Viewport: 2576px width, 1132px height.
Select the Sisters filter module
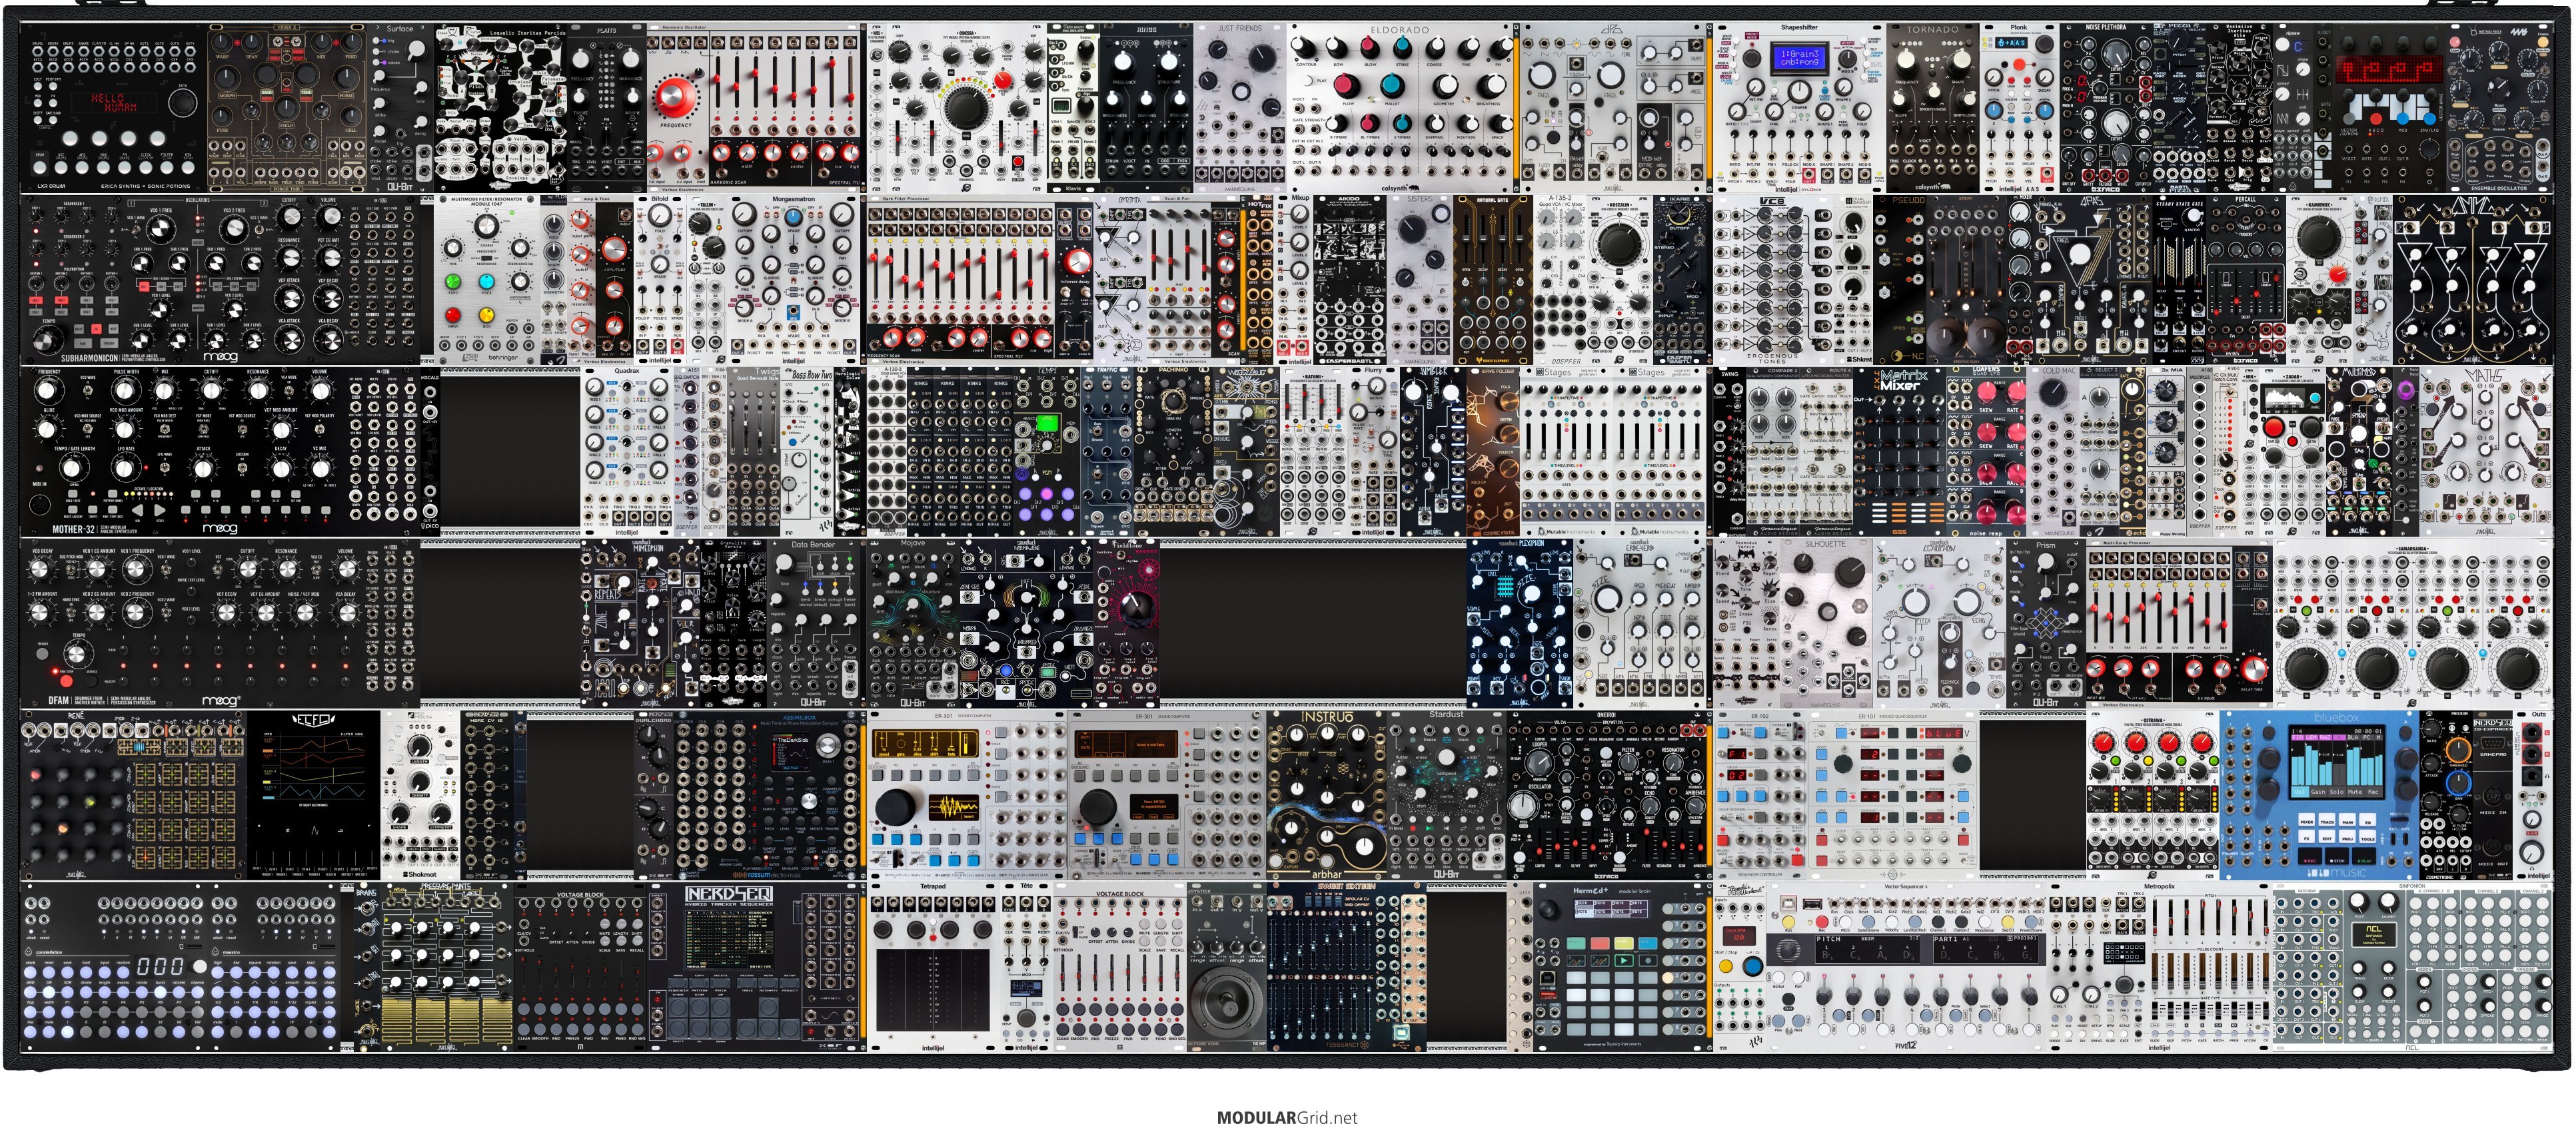(1419, 280)
